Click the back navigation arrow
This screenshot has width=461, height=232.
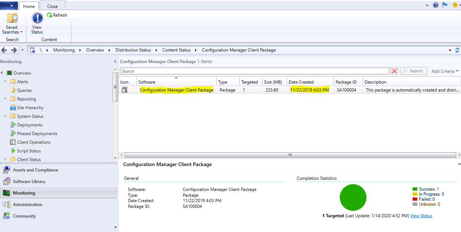[5, 50]
